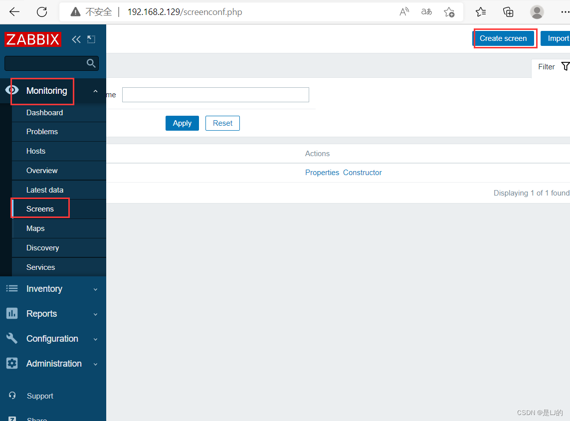
Task: Collapse the sidebar with double-chevron icon
Action: pyautogui.click(x=76, y=39)
